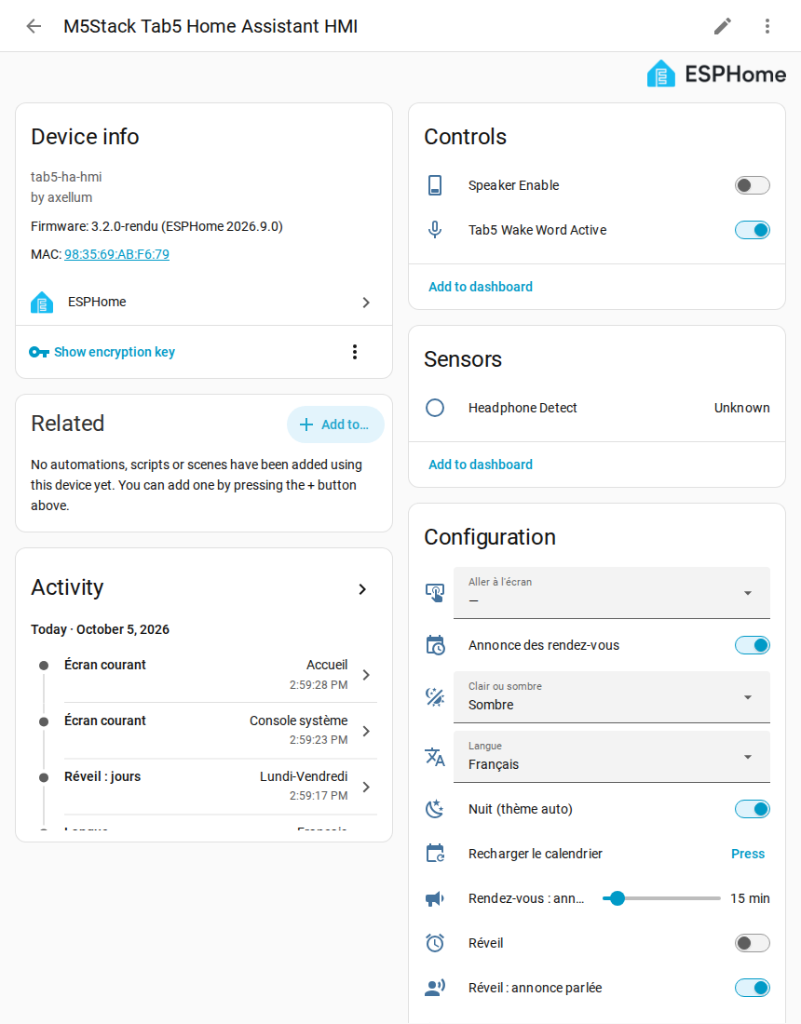Click the Rendez-vous announcement slider
The width and height of the screenshot is (801, 1024).
661,898
